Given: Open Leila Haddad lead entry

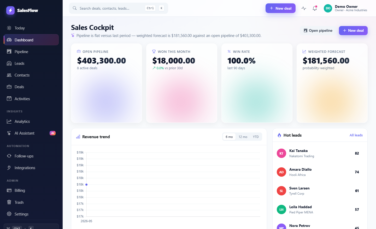Looking at the screenshot, I should pos(320,209).
